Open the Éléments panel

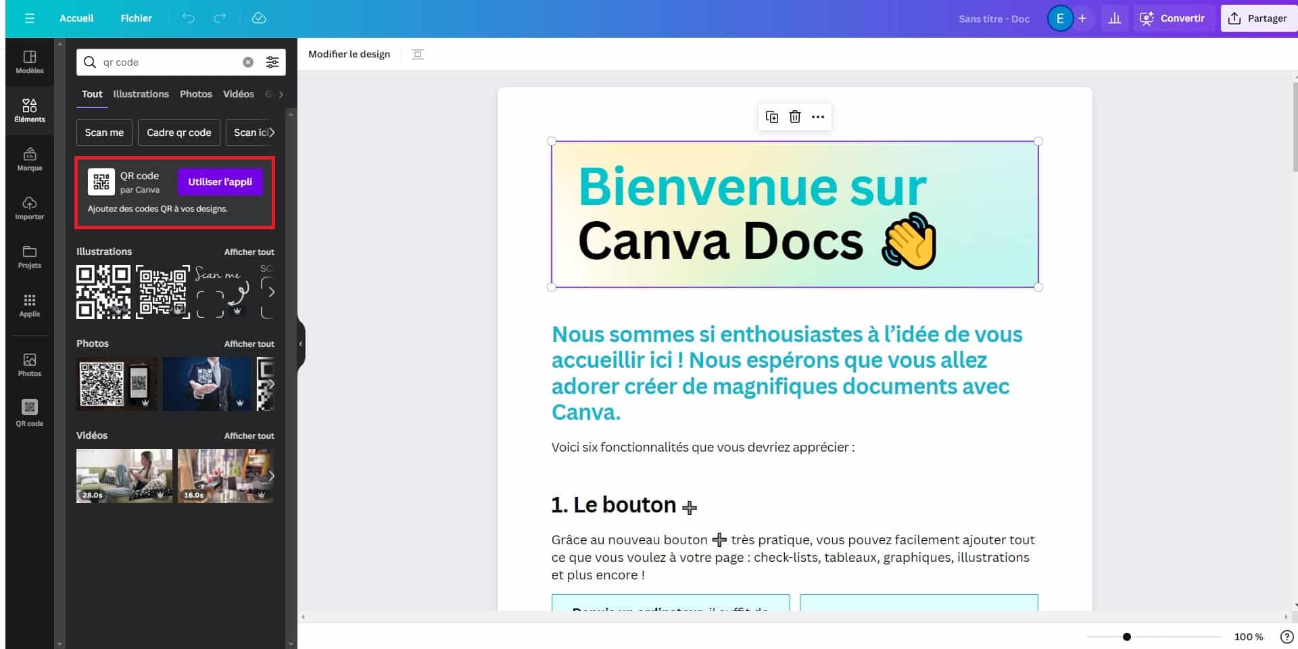click(x=29, y=110)
